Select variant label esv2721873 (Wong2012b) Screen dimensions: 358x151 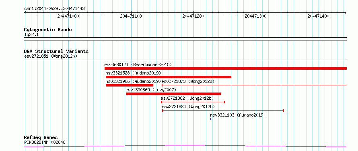point(188,81)
